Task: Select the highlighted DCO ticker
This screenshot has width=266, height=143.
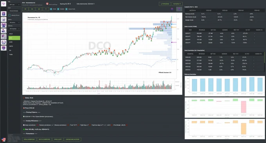Action: click(14, 38)
